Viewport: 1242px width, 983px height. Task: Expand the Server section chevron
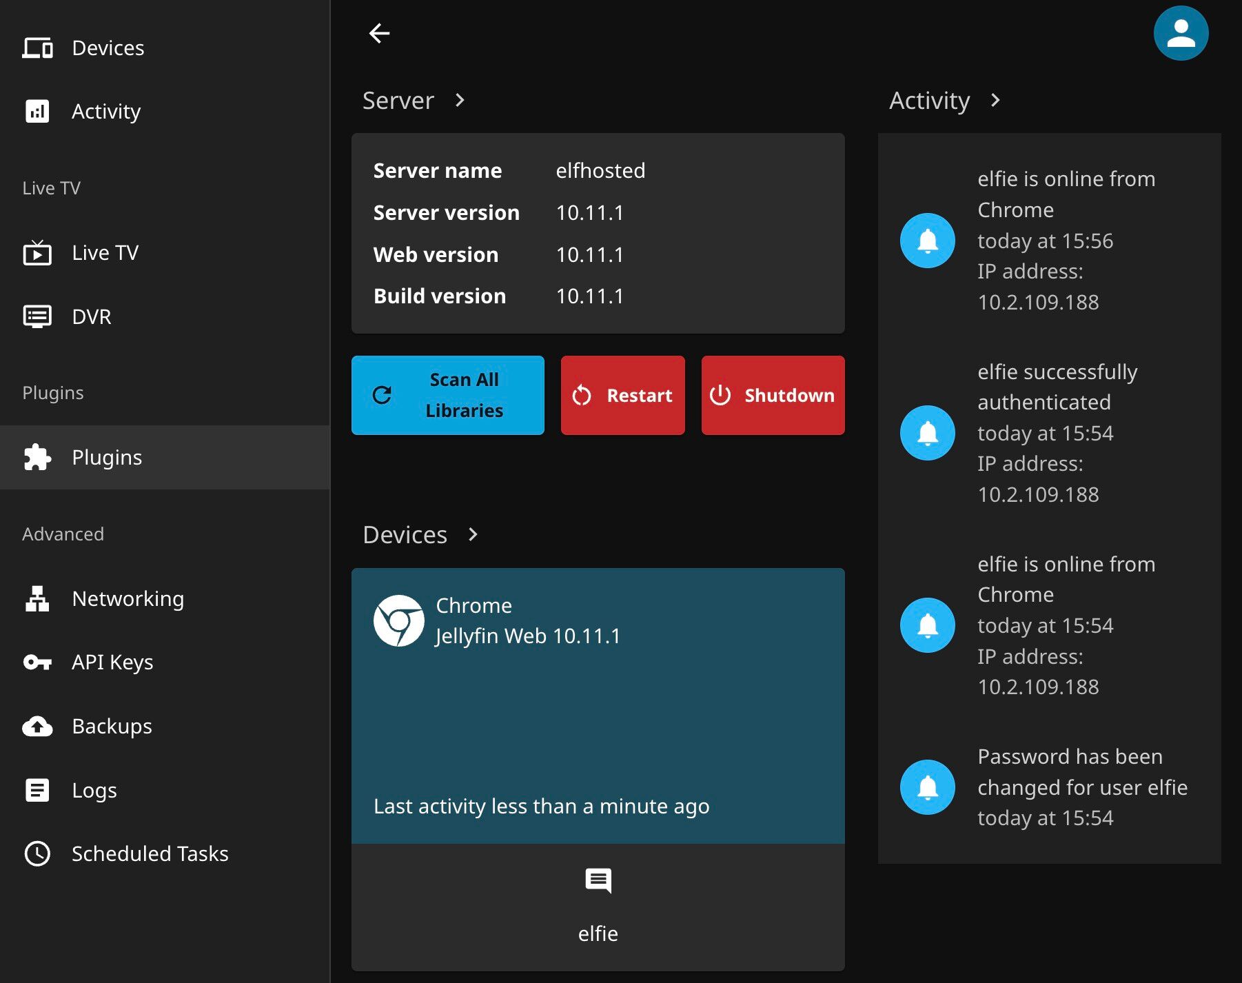460,101
